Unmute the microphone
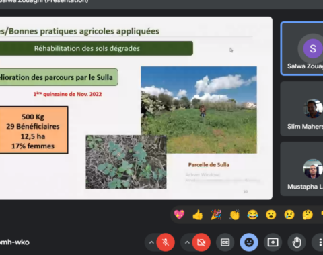Image resolution: width=323 pixels, height=255 pixels. (166, 242)
